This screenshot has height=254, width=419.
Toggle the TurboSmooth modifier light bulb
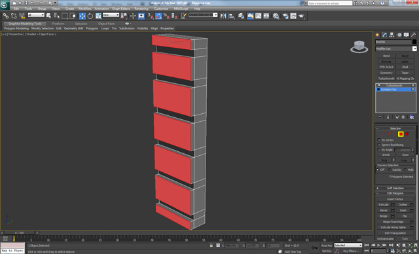tap(378, 86)
